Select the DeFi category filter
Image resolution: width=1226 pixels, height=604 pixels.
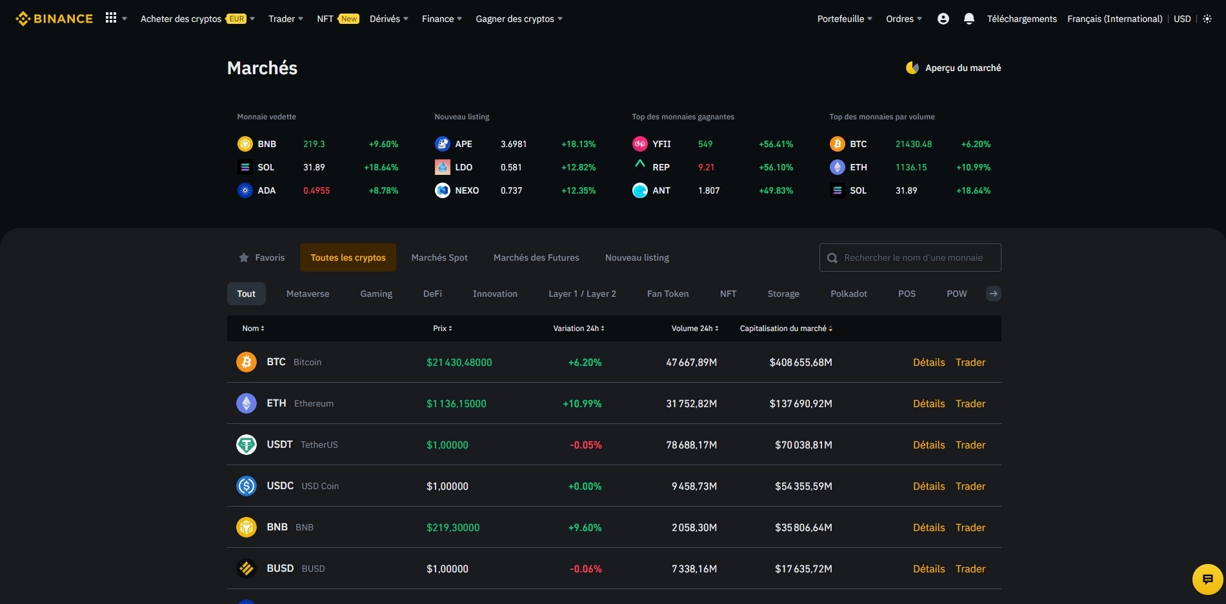click(x=432, y=294)
